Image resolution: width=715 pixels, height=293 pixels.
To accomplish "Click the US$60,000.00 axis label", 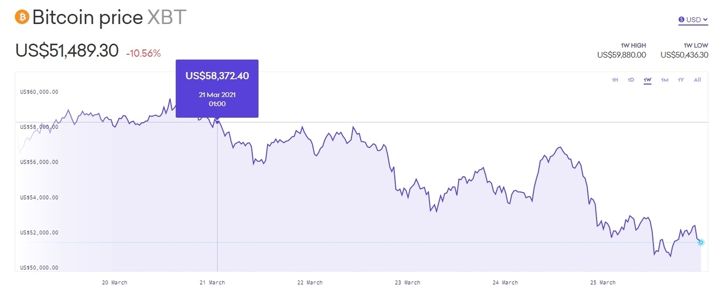I will tap(39, 92).
